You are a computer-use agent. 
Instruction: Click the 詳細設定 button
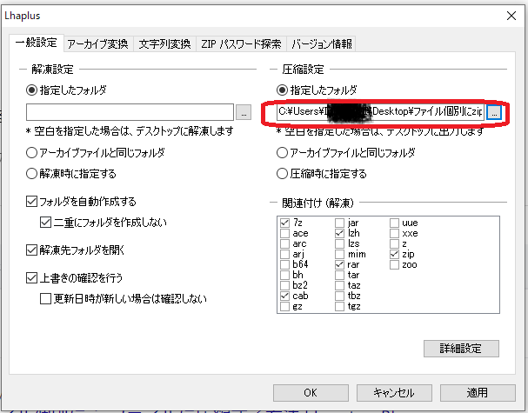pos(461,349)
